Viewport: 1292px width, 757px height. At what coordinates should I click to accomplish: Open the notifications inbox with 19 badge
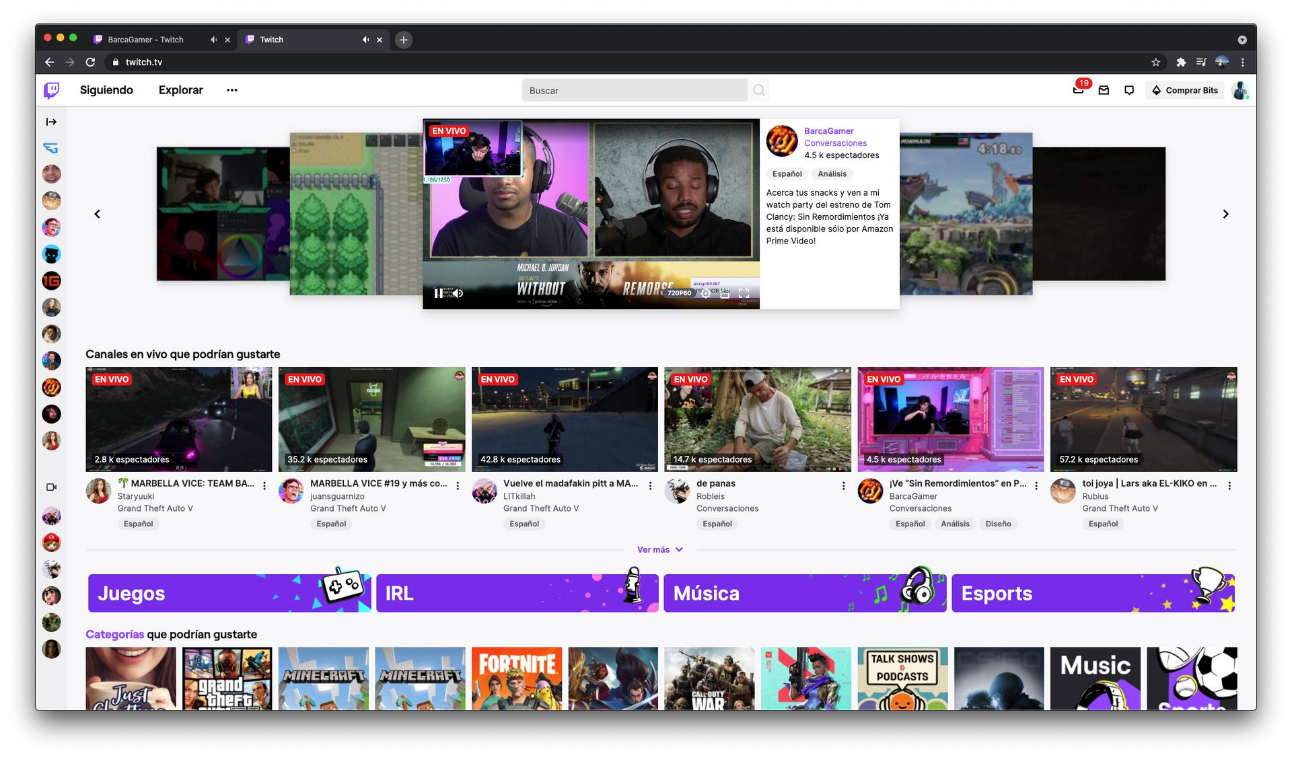(x=1078, y=90)
